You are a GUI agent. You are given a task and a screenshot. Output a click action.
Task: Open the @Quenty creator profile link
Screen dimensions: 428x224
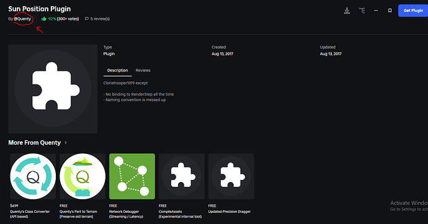(x=23, y=19)
